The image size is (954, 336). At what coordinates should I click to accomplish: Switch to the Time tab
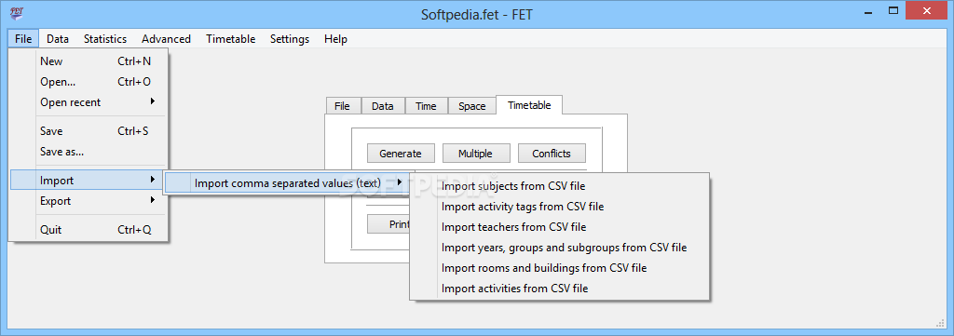pos(426,106)
